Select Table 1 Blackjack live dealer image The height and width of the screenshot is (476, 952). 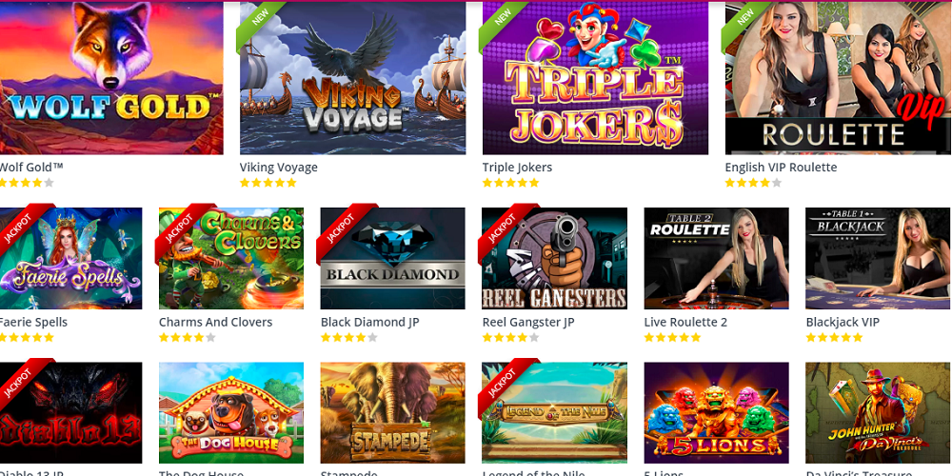(x=878, y=259)
